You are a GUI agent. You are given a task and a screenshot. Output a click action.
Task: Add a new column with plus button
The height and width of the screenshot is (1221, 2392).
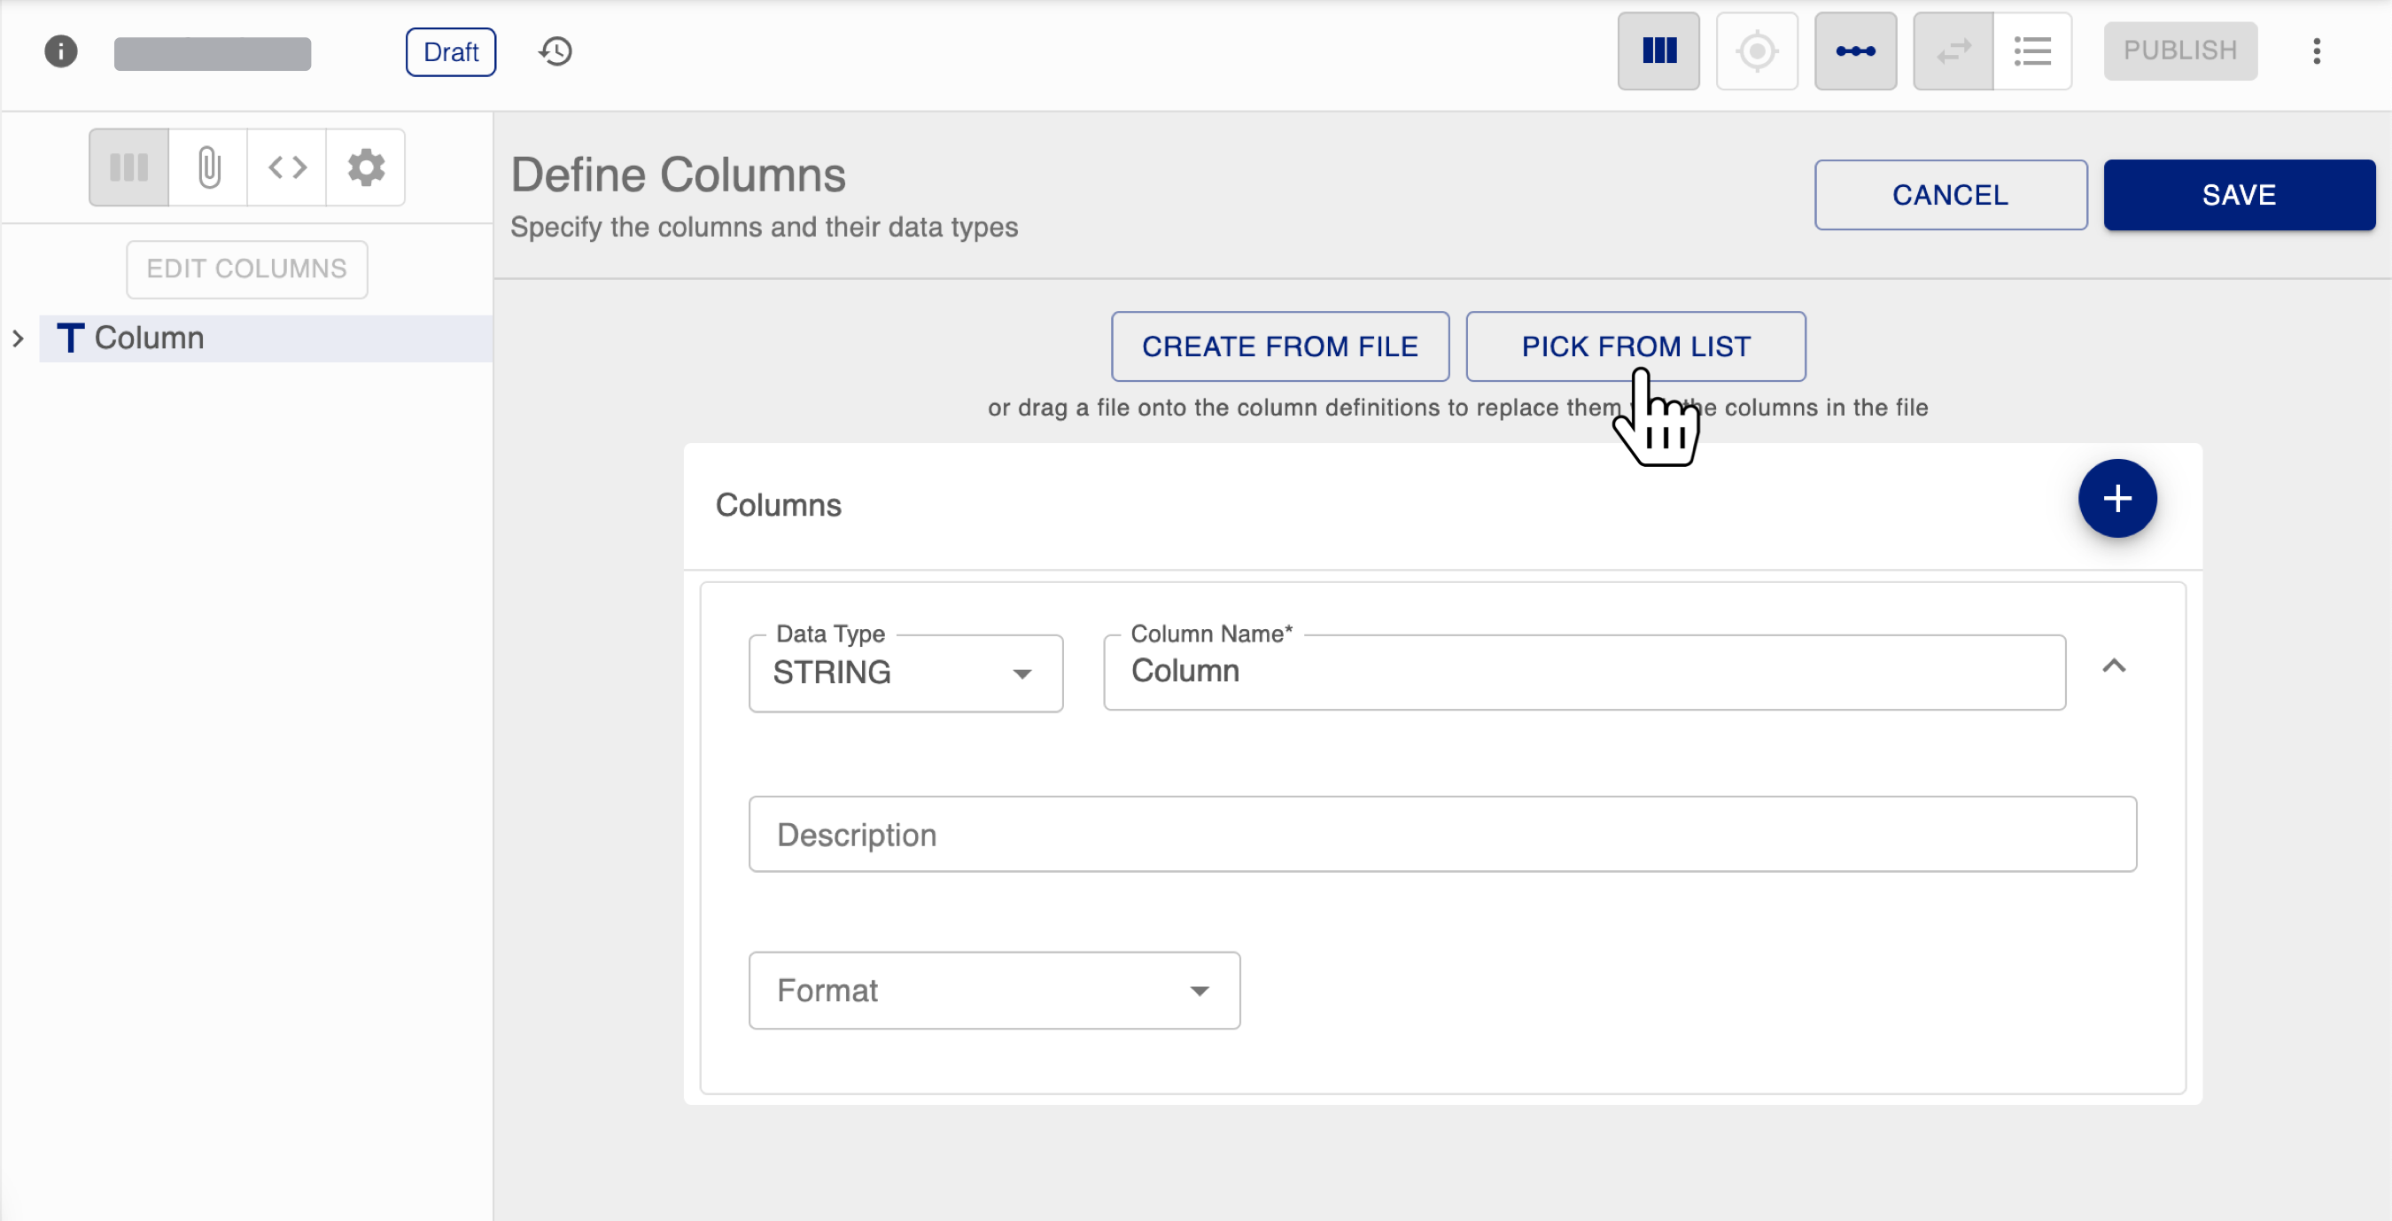point(2116,499)
